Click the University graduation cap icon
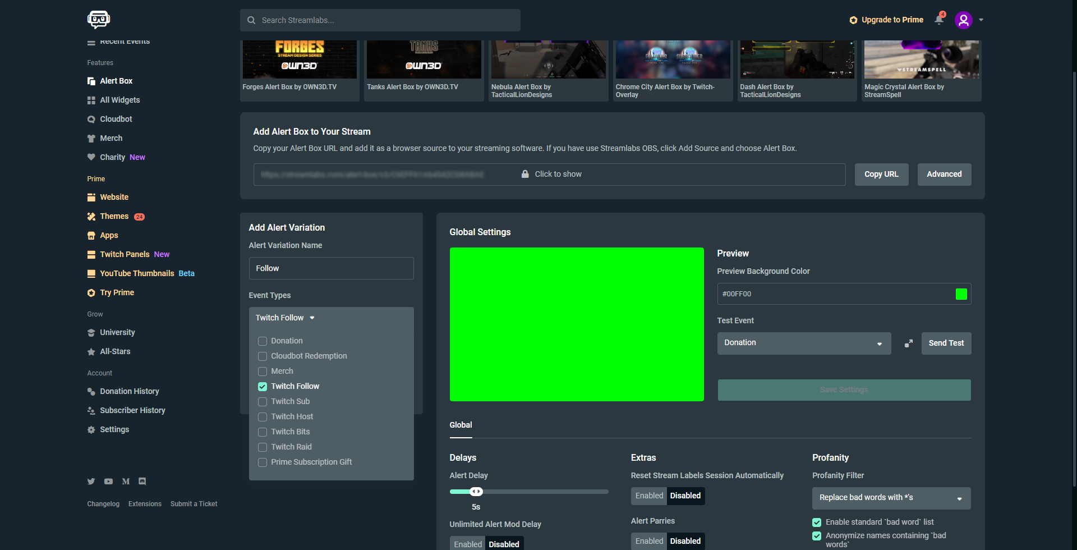 pos(91,333)
